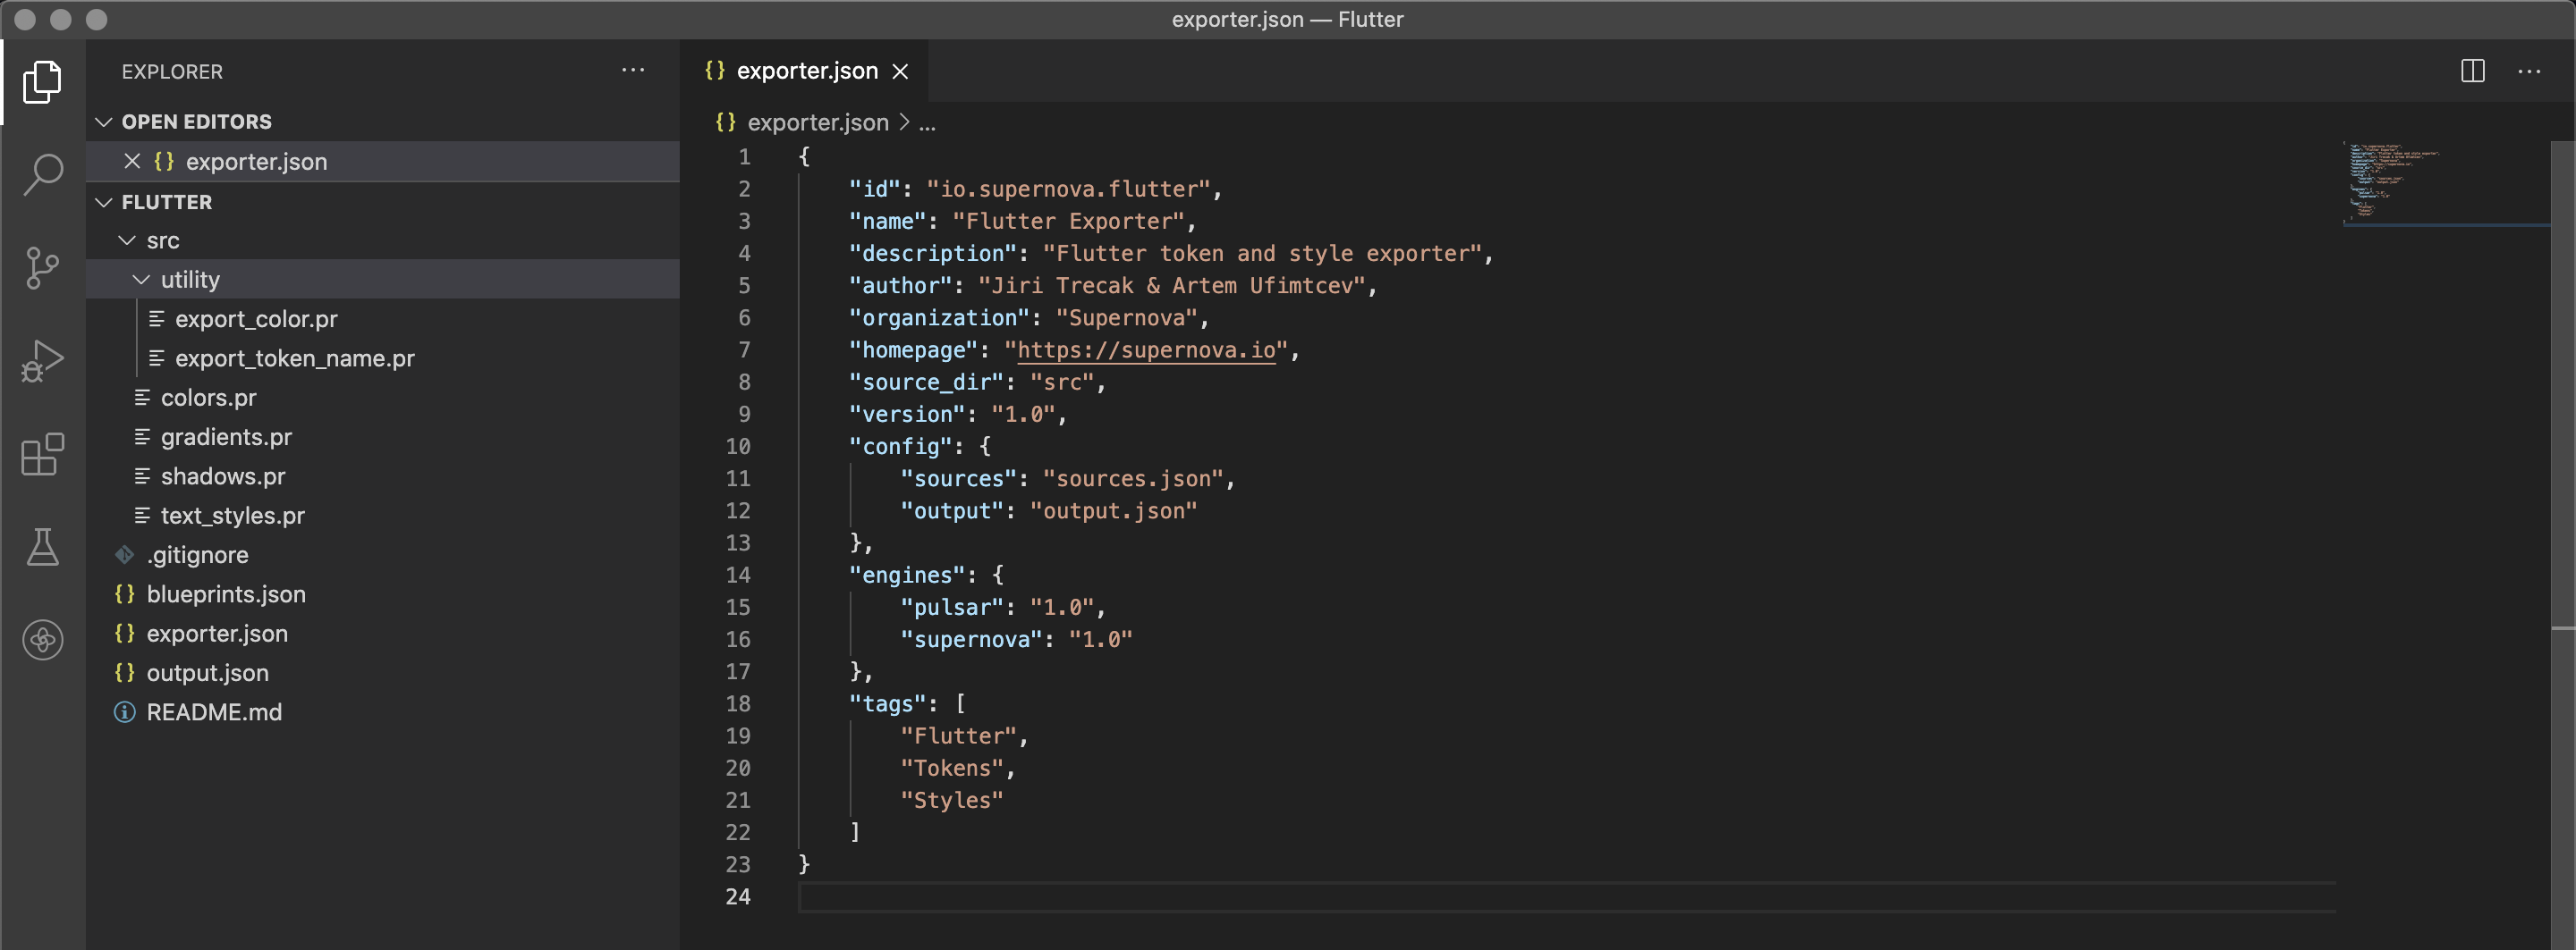Collapse the src folder
The image size is (2576, 950).
pyautogui.click(x=127, y=240)
